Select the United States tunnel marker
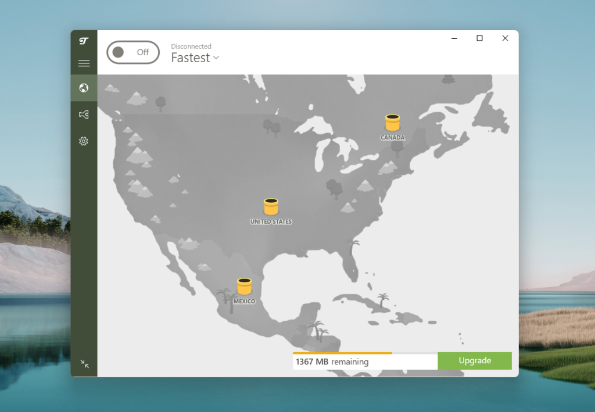 click(270, 206)
